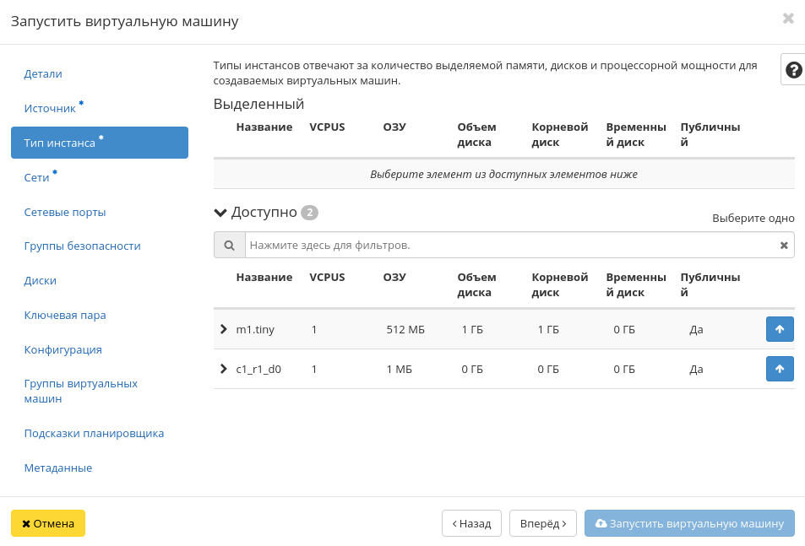Click into the filter input field
This screenshot has width=805, height=546.
[507, 246]
